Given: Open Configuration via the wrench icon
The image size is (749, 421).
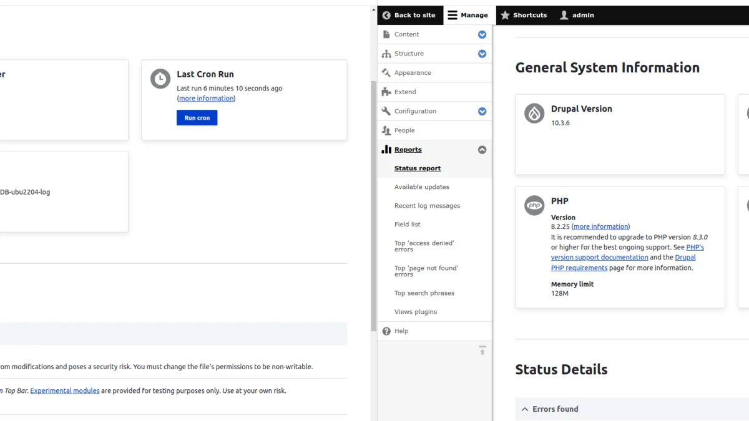Looking at the screenshot, I should [386, 111].
